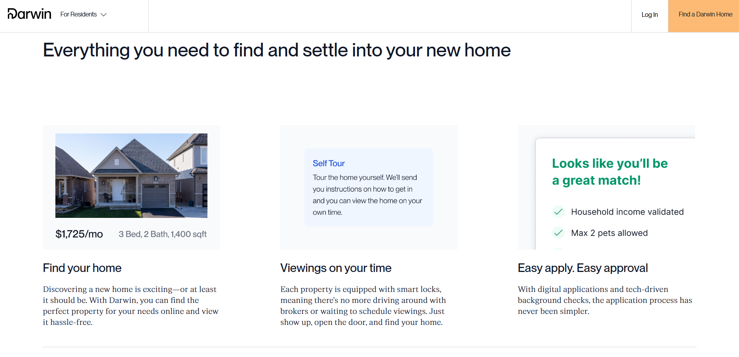Click the smart locks paragraph under Viewings
This screenshot has width=739, height=357.
coord(363,306)
